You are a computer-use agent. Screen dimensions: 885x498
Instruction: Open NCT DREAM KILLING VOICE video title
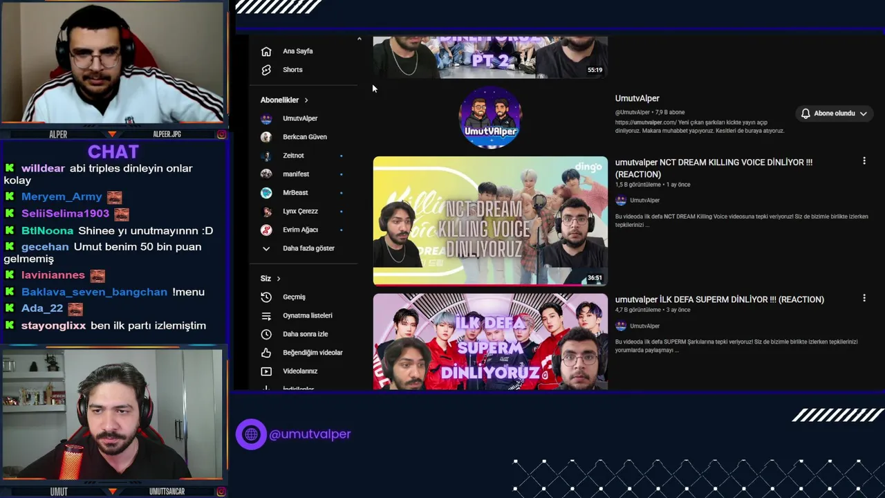(x=714, y=168)
